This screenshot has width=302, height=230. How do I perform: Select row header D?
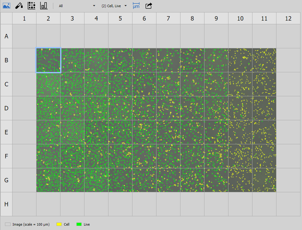(6, 108)
